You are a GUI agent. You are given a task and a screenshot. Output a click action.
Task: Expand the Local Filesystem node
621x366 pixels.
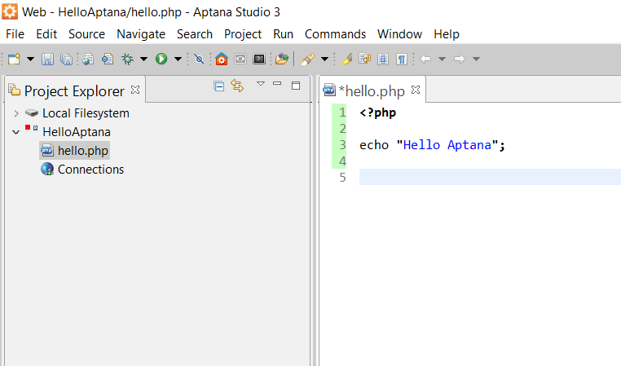15,113
